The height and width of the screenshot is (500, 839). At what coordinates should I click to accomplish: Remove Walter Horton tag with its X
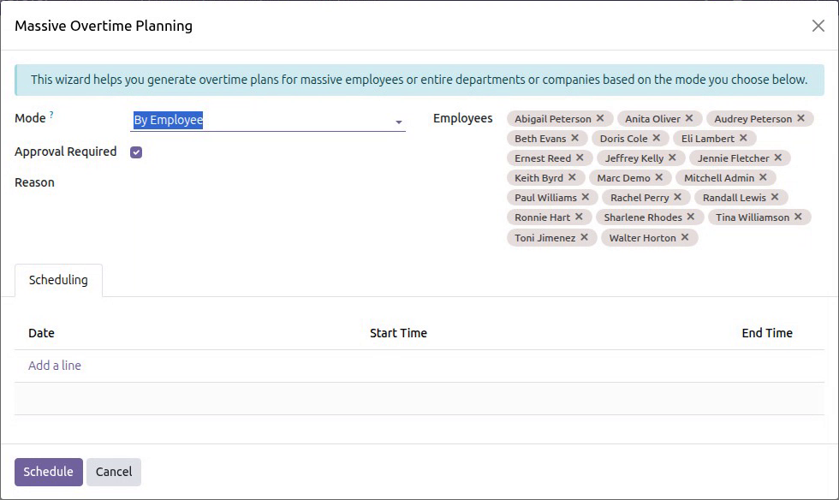point(685,237)
